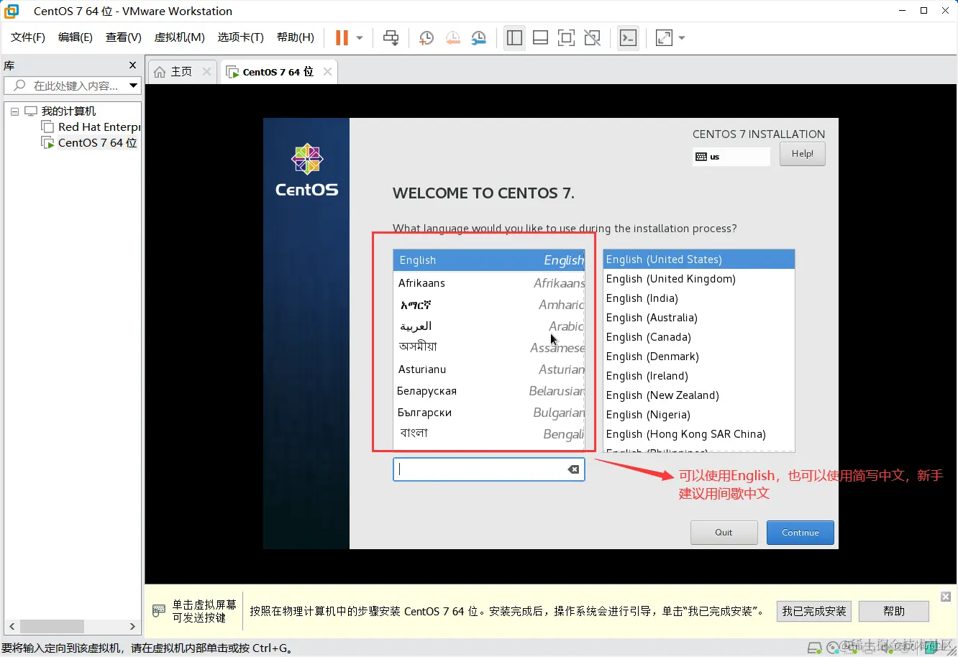Viewport: 958px width, 657px height.
Task: Send Ctrl+Alt+Del to the virtual machine
Action: (x=391, y=38)
